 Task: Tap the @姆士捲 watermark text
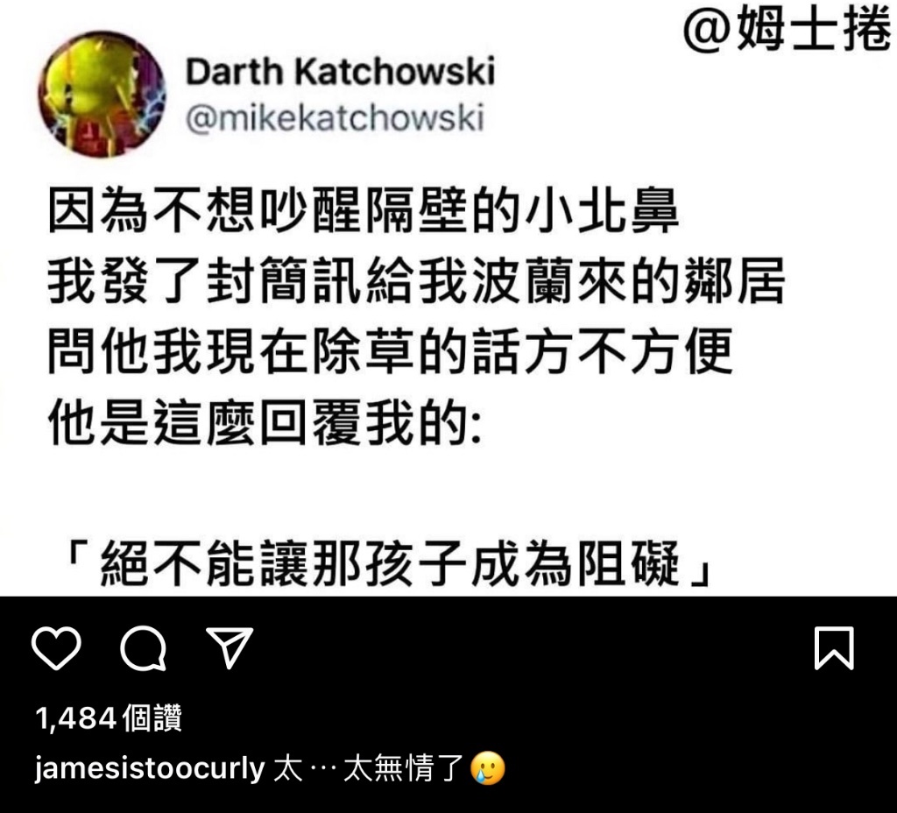(788, 30)
